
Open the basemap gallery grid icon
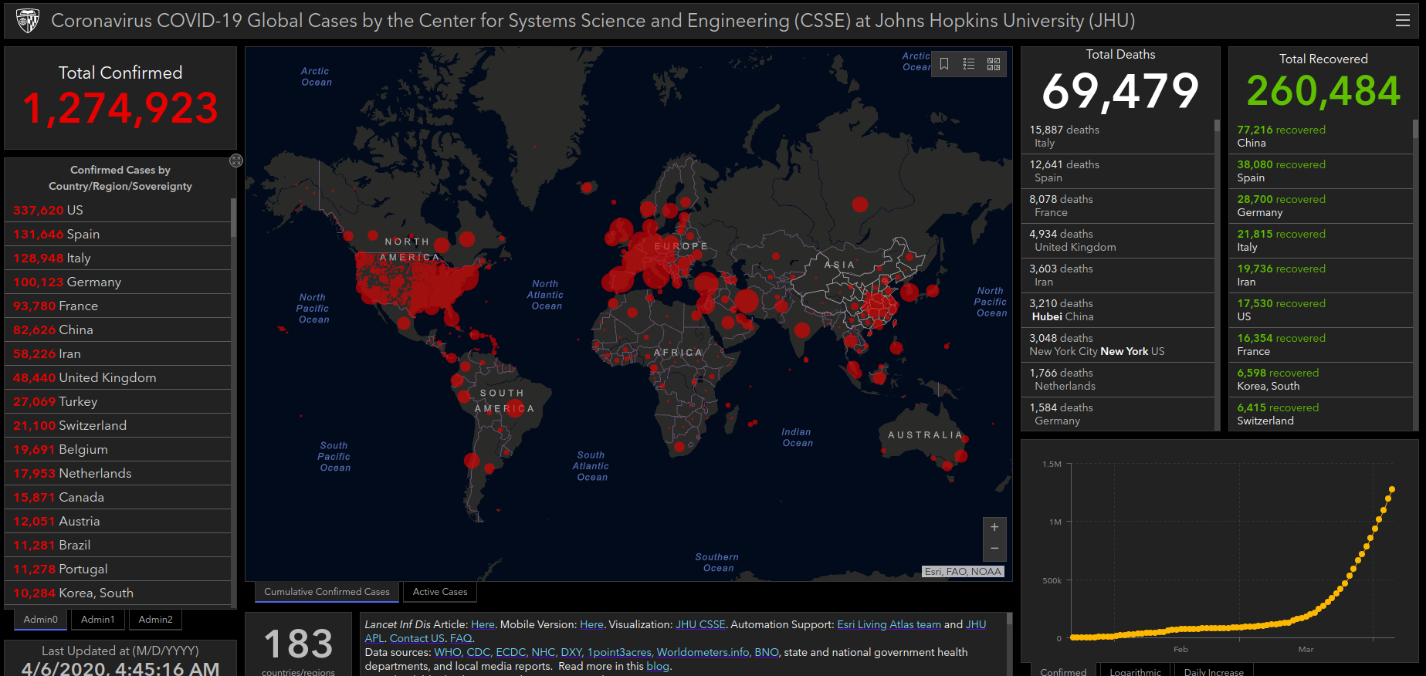pyautogui.click(x=994, y=64)
